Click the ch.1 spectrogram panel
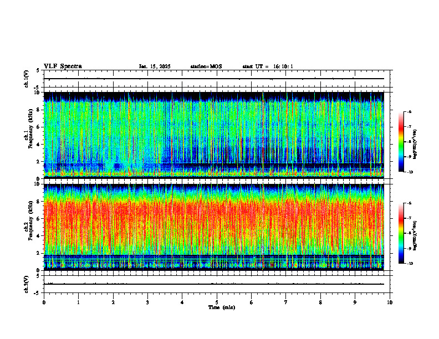Viewport: 439px width, 339px height. point(213,135)
